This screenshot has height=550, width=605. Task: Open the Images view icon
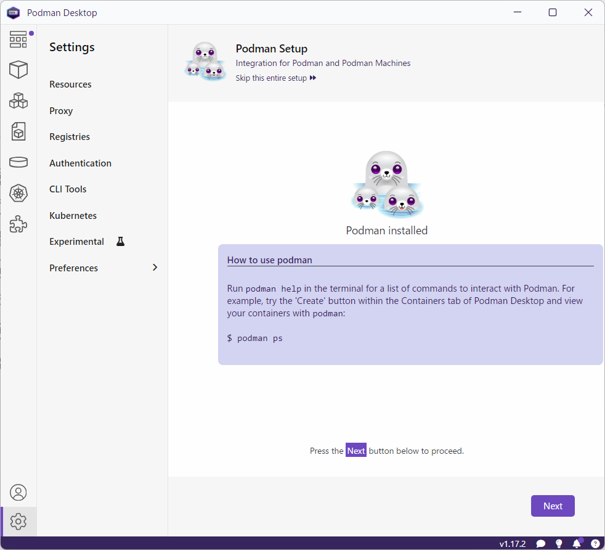click(x=18, y=131)
